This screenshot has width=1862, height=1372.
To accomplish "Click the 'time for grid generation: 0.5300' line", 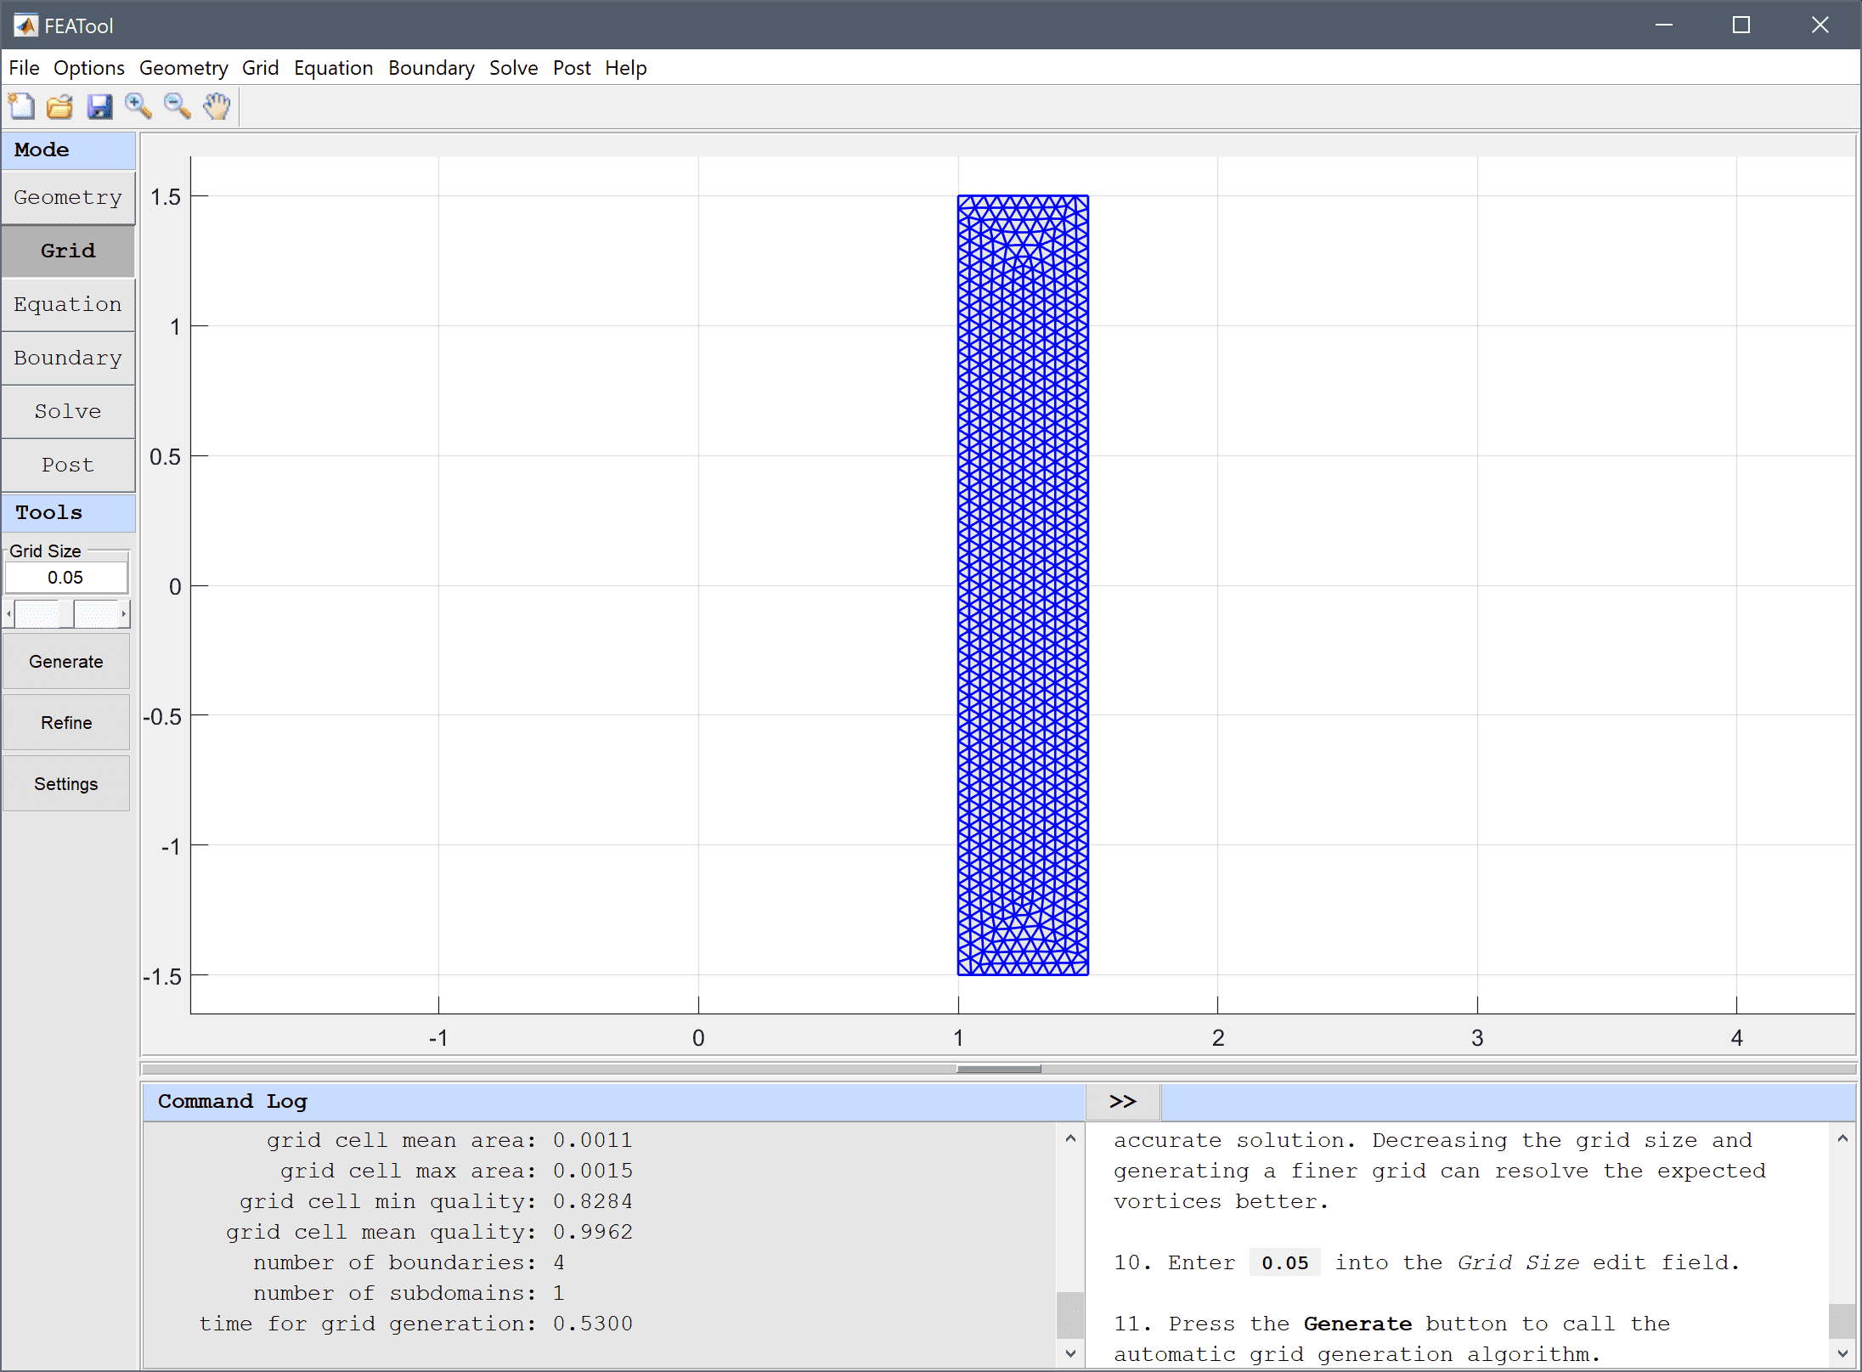I will tap(415, 1324).
